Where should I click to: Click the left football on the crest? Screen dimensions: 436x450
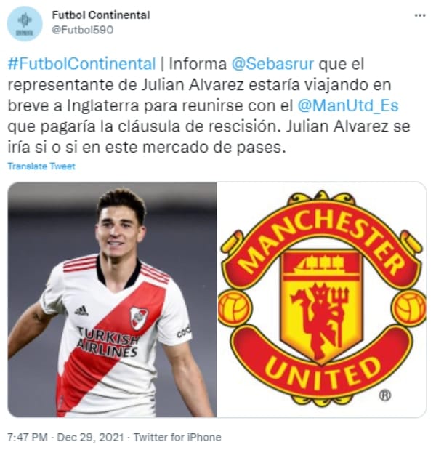click(234, 308)
